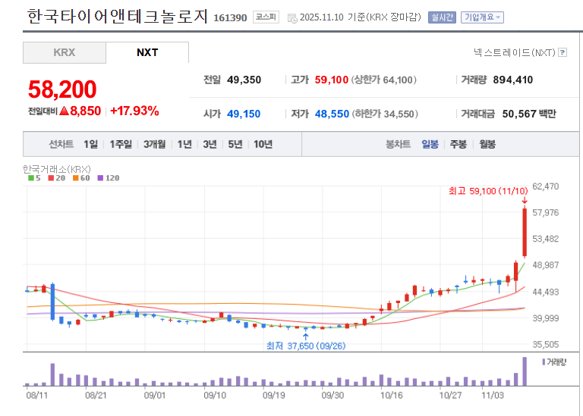Screen dimensions: 583x416
Task: Show the 1년 line chart
Action: 184,144
